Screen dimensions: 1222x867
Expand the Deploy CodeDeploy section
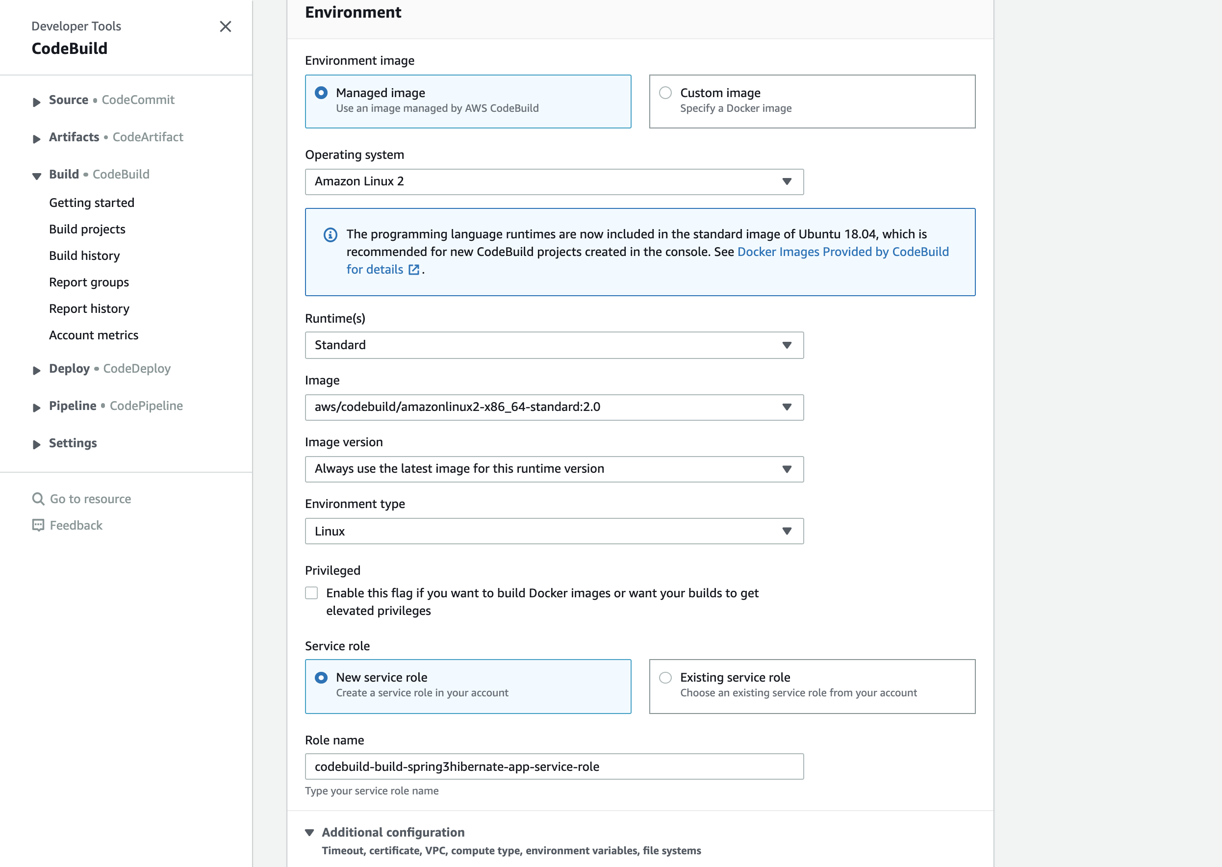[x=36, y=370]
